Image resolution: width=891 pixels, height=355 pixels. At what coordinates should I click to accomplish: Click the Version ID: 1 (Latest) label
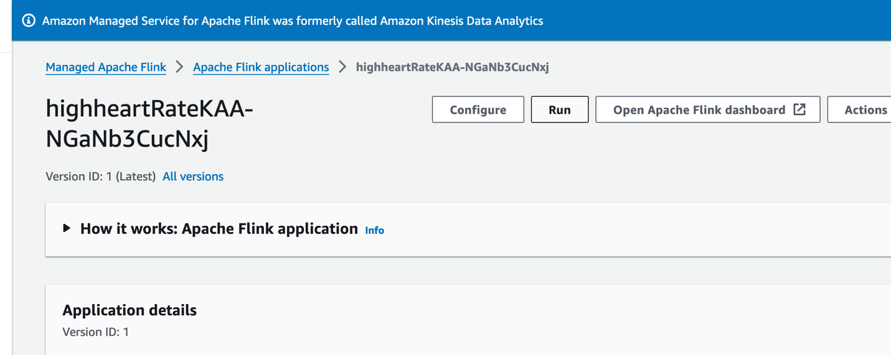tap(100, 177)
